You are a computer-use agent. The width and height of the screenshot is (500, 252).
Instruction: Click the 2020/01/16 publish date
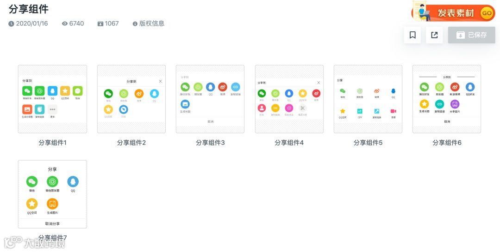click(x=28, y=24)
